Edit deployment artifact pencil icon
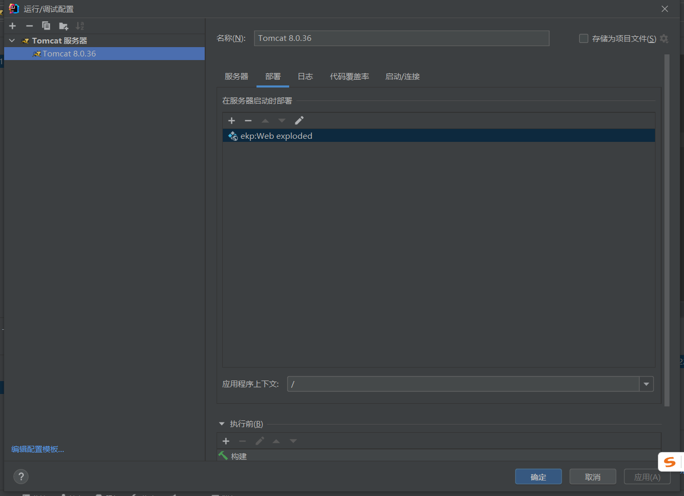This screenshot has width=684, height=496. coord(299,121)
